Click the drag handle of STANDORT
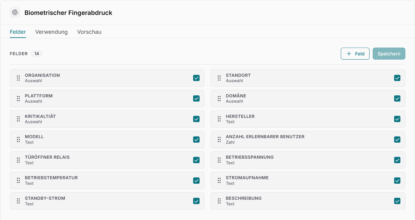 pyautogui.click(x=219, y=78)
